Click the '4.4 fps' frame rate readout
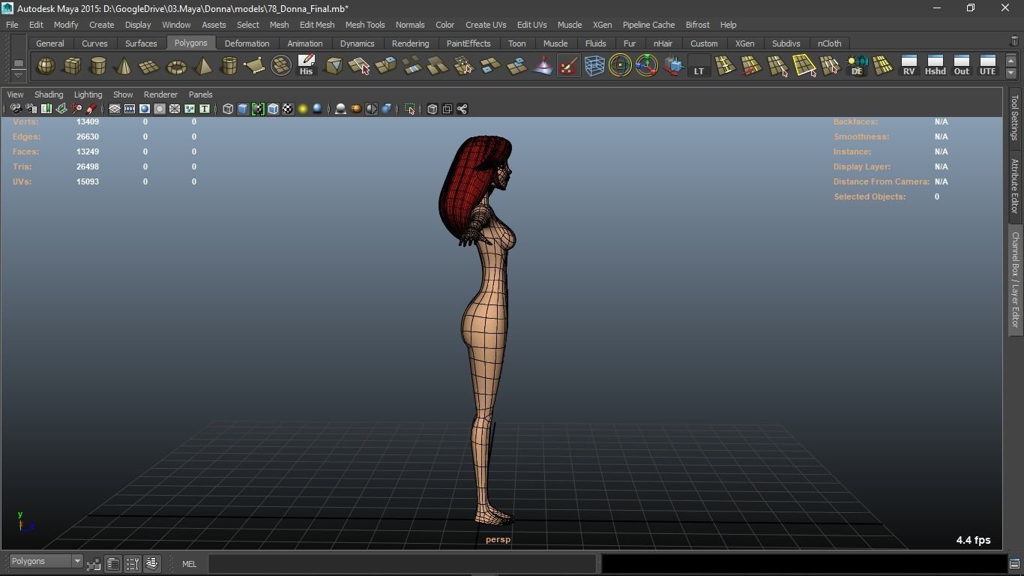 tap(973, 540)
